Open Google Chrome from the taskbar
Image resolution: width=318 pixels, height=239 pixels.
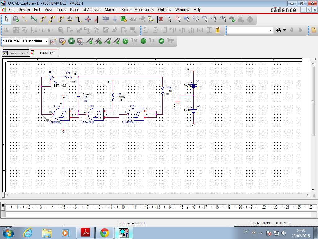(x=104, y=233)
